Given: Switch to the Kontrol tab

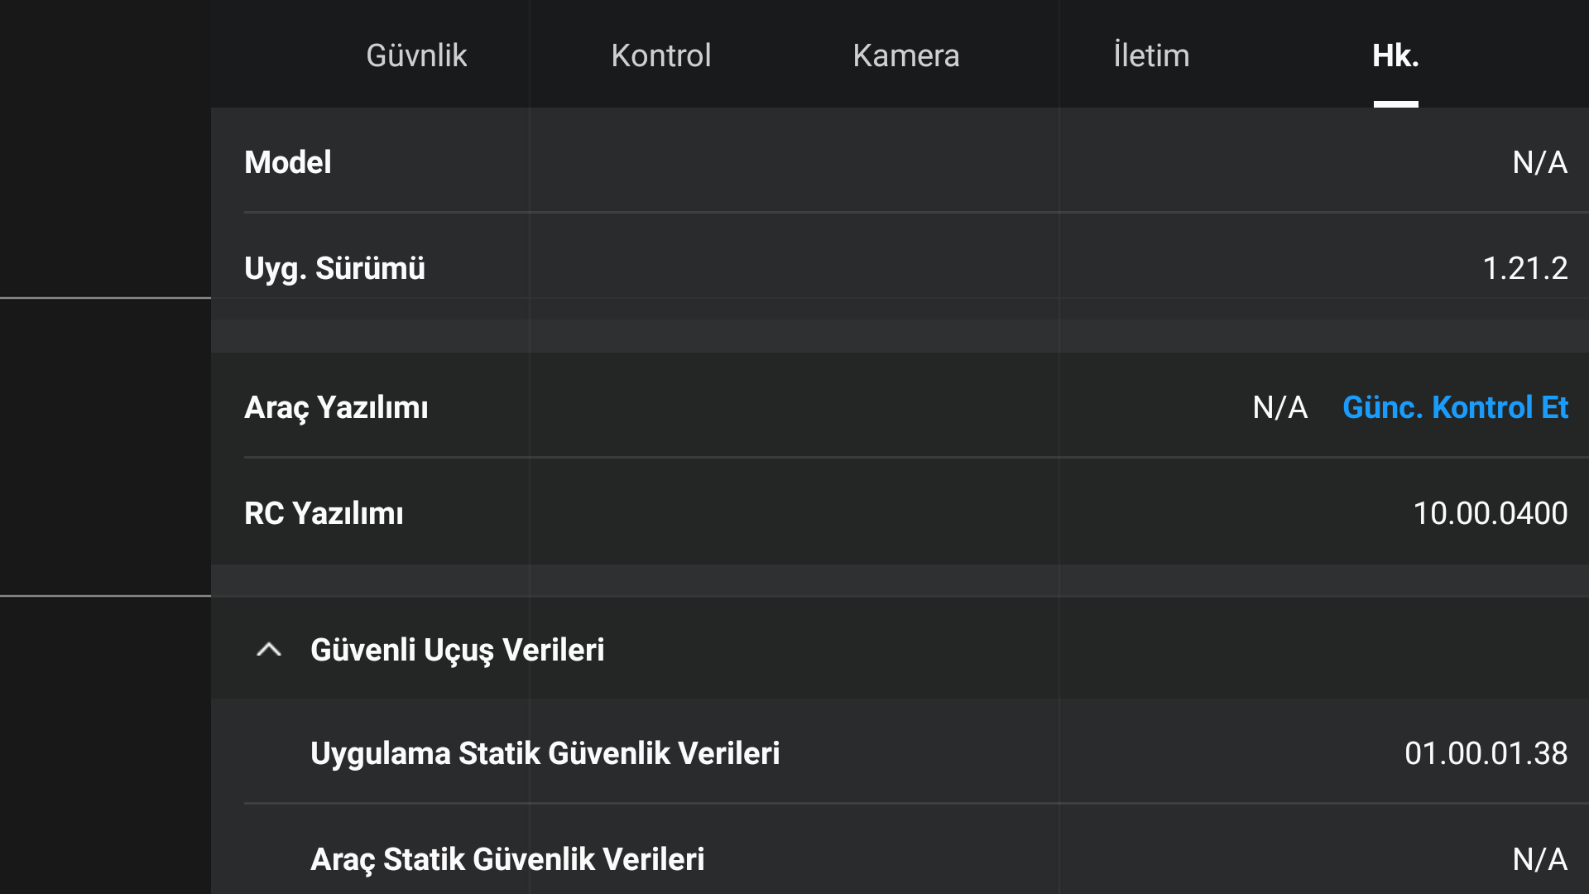Looking at the screenshot, I should pyautogui.click(x=661, y=55).
